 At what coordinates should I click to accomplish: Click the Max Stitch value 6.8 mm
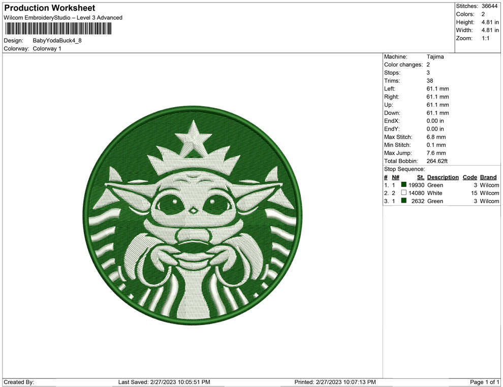point(436,137)
